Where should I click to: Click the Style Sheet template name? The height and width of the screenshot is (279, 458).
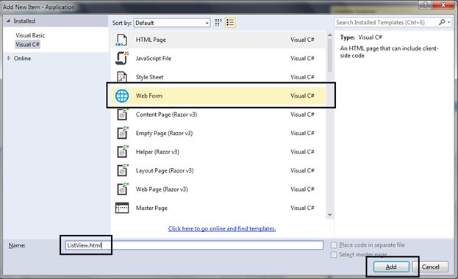pyautogui.click(x=149, y=77)
